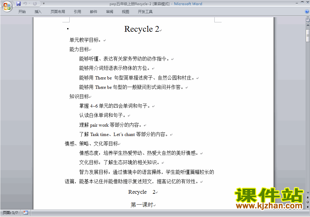Click the page number 页面: 1/7 status
This screenshot has height=217, width=310.
(10, 213)
